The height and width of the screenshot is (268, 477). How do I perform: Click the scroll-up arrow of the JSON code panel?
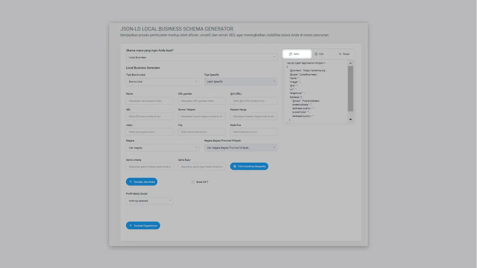click(x=350, y=63)
